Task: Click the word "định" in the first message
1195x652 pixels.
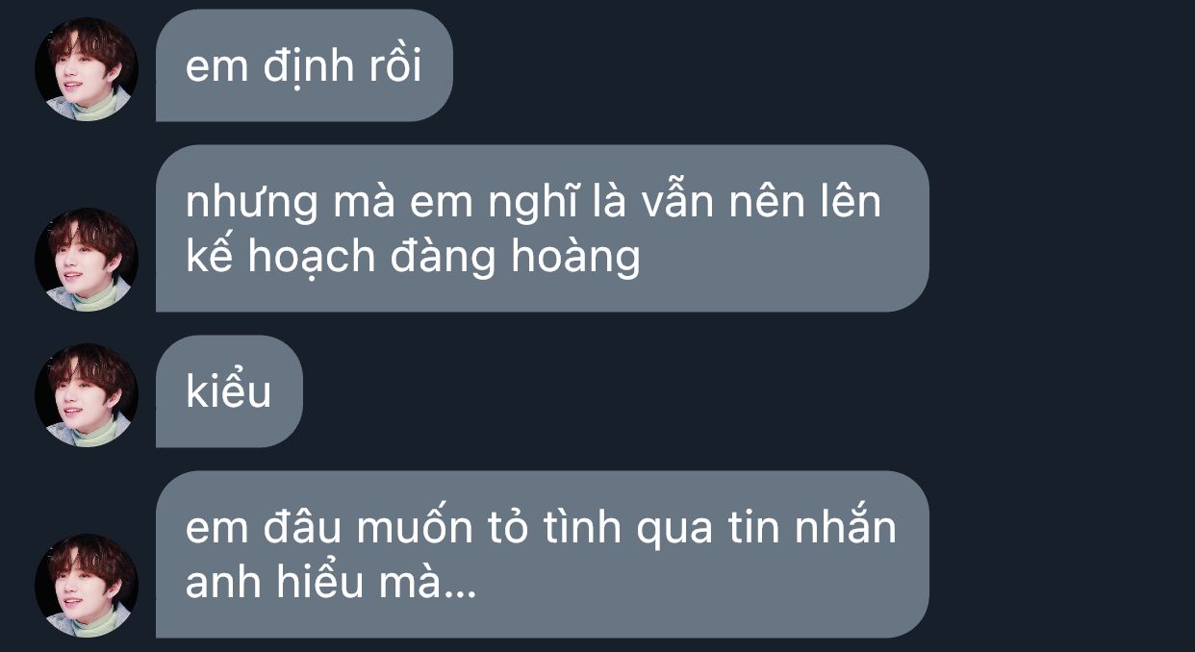Action: [x=297, y=68]
